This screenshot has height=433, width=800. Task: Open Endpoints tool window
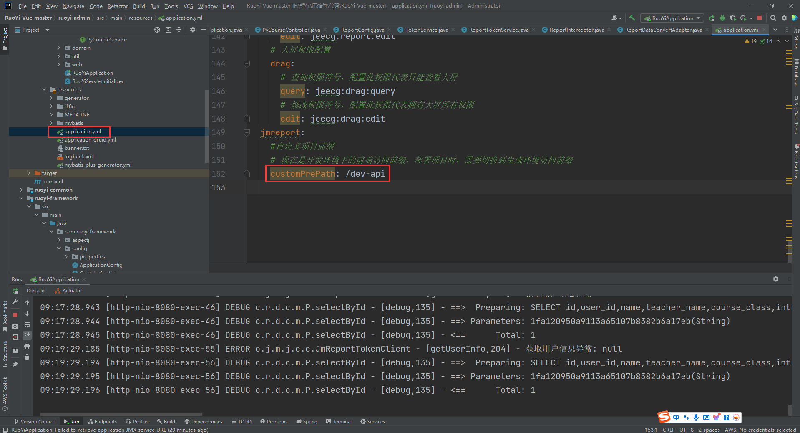coord(102,422)
